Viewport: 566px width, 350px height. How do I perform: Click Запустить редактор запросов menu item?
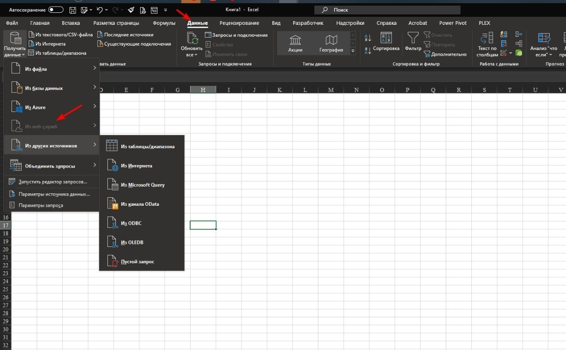pyautogui.click(x=51, y=181)
